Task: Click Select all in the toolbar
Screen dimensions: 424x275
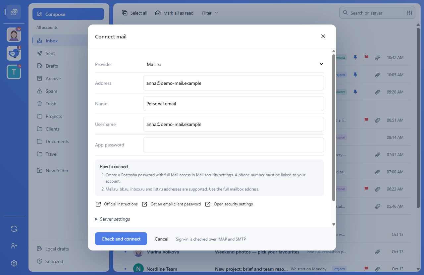Action: 134,13
